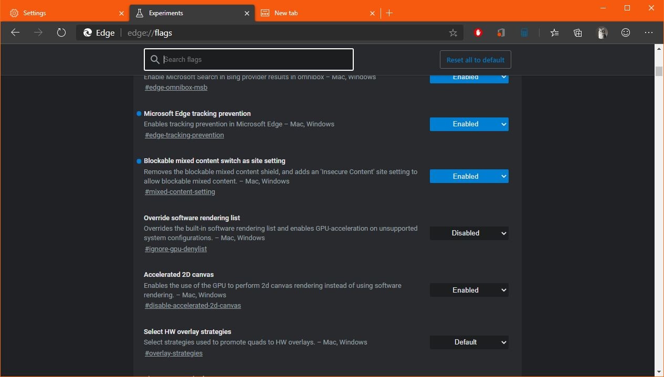Set Accelerated 2D canvas to Disabled
The width and height of the screenshot is (664, 377).
tap(469, 289)
